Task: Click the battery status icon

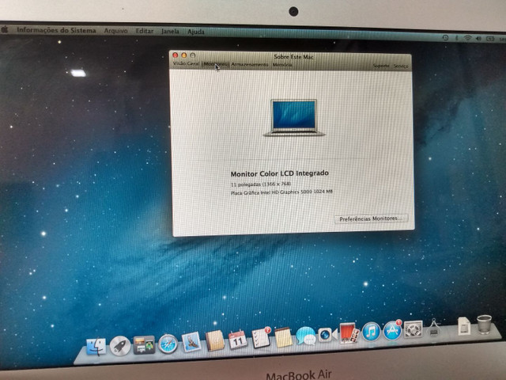Action: [x=490, y=39]
